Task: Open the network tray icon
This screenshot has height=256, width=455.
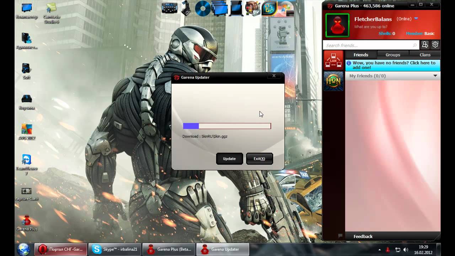Action: pyautogui.click(x=397, y=250)
